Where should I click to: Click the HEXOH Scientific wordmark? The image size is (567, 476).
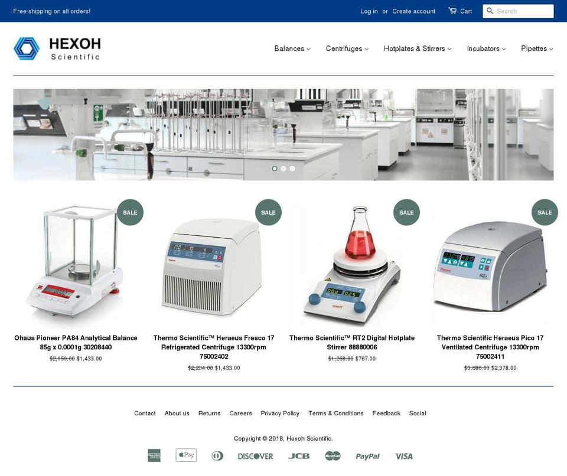click(x=75, y=48)
